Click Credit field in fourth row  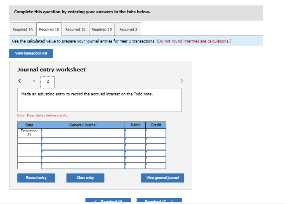tap(156, 153)
